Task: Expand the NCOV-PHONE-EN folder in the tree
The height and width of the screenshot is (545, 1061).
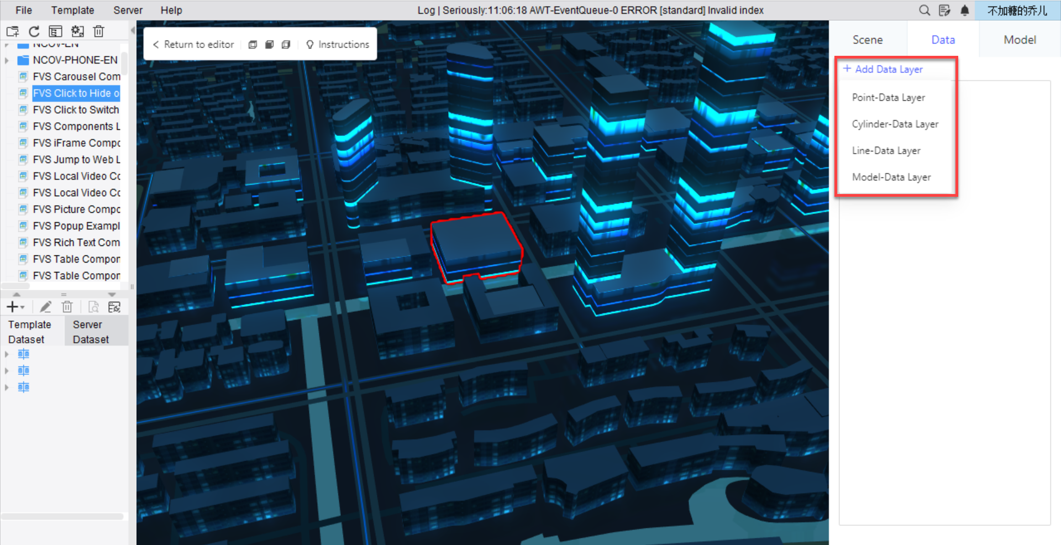Action: tap(8, 60)
